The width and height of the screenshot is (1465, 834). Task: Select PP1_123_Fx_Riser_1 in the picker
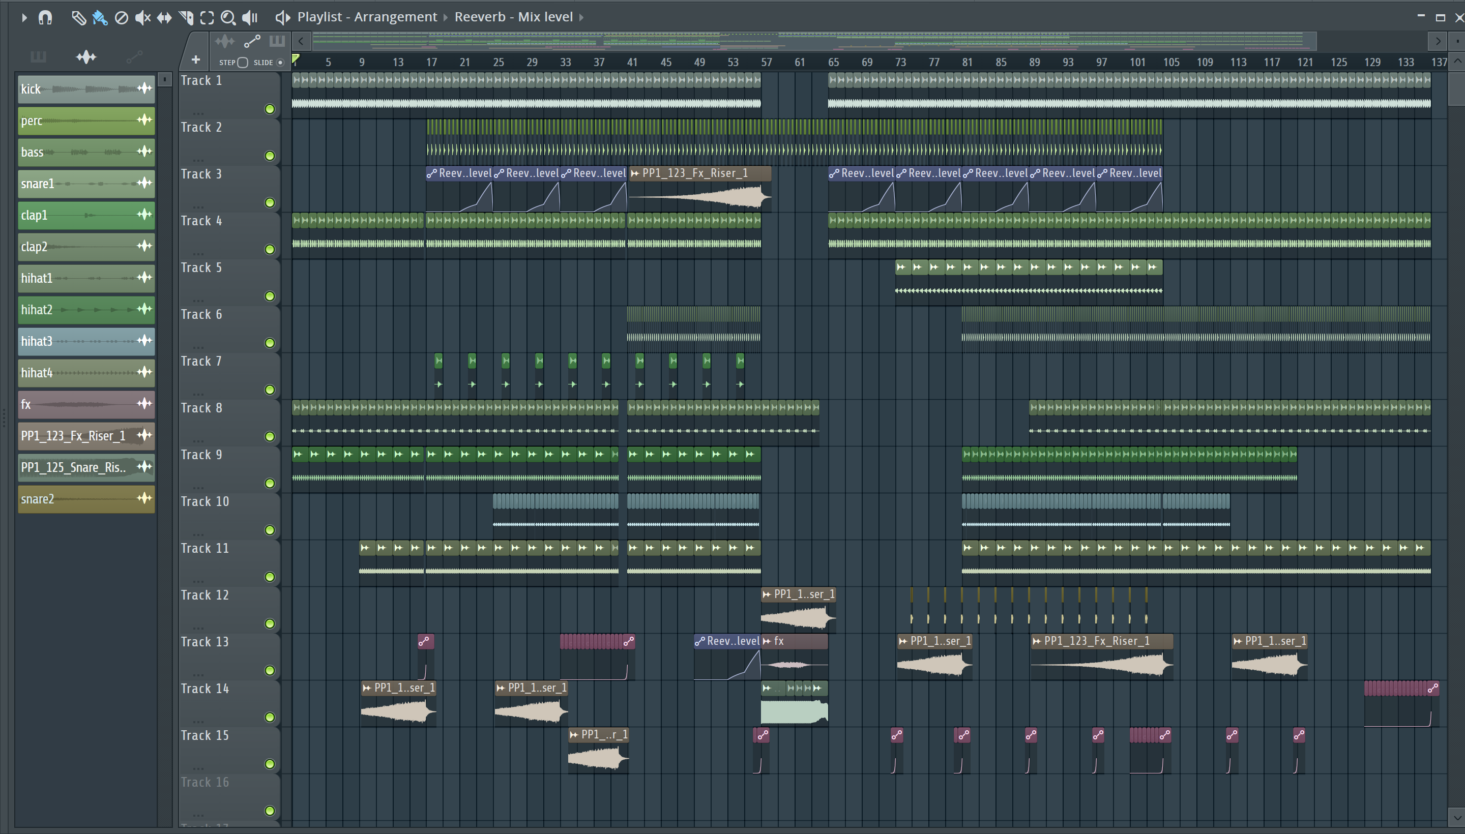point(86,435)
